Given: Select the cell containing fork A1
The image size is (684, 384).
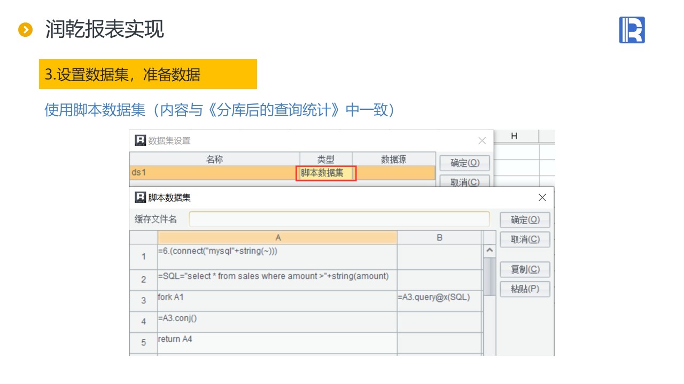Looking at the screenshot, I should pos(277,301).
